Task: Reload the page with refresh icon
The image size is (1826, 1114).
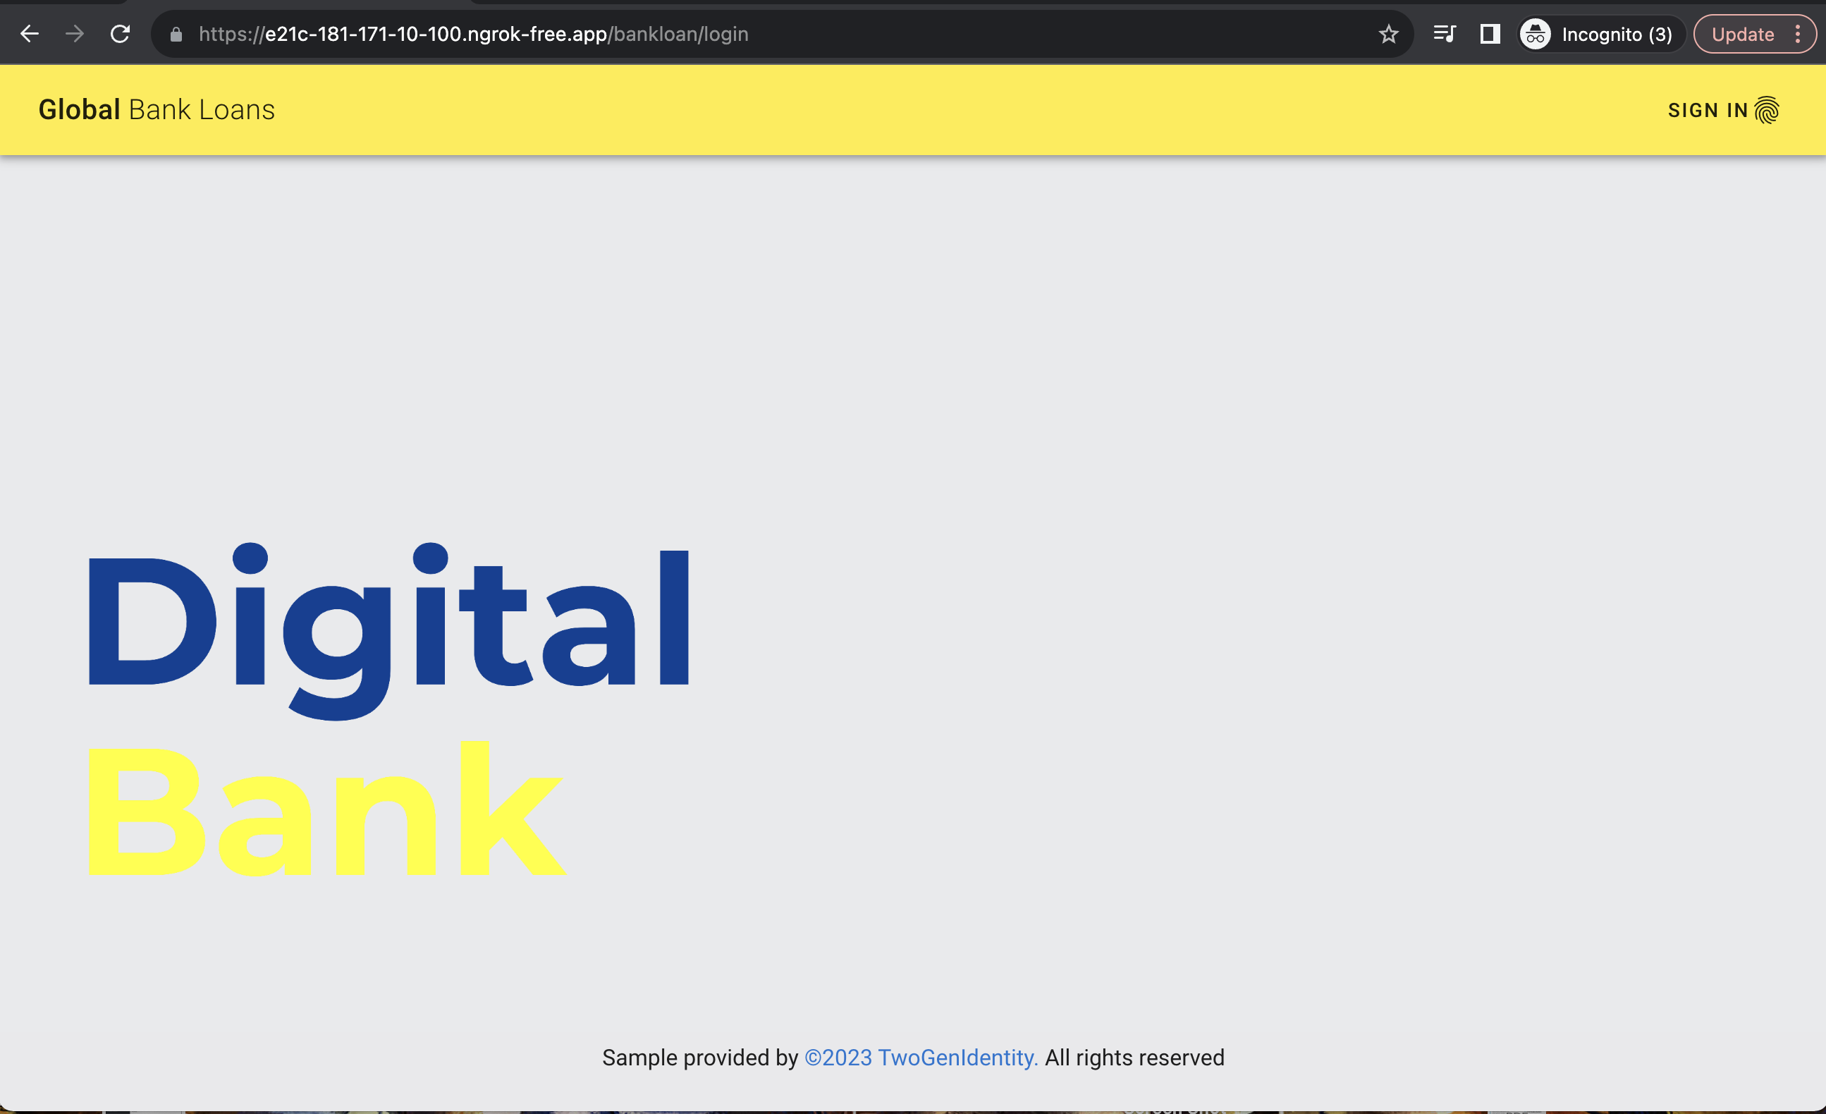Action: (120, 34)
